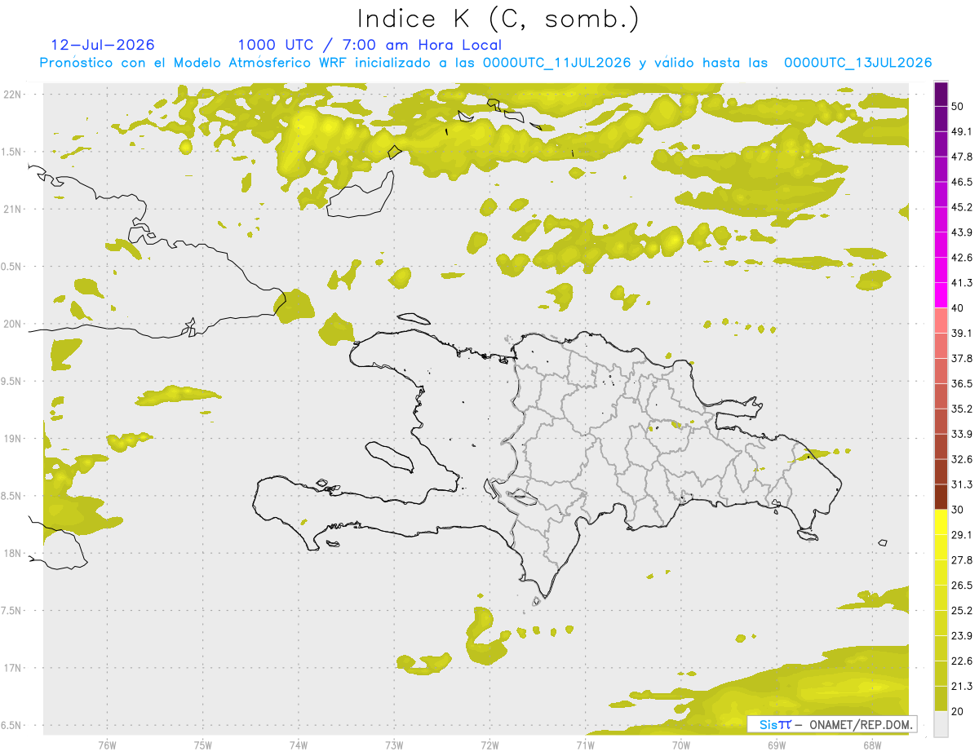Select the "42.6" scale label
The width and height of the screenshot is (979, 756).
pyautogui.click(x=962, y=258)
